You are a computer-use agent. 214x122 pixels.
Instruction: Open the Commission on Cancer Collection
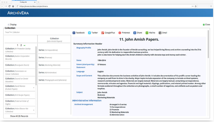20,72
